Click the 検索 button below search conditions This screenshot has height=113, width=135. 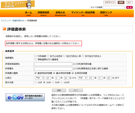click(59, 90)
